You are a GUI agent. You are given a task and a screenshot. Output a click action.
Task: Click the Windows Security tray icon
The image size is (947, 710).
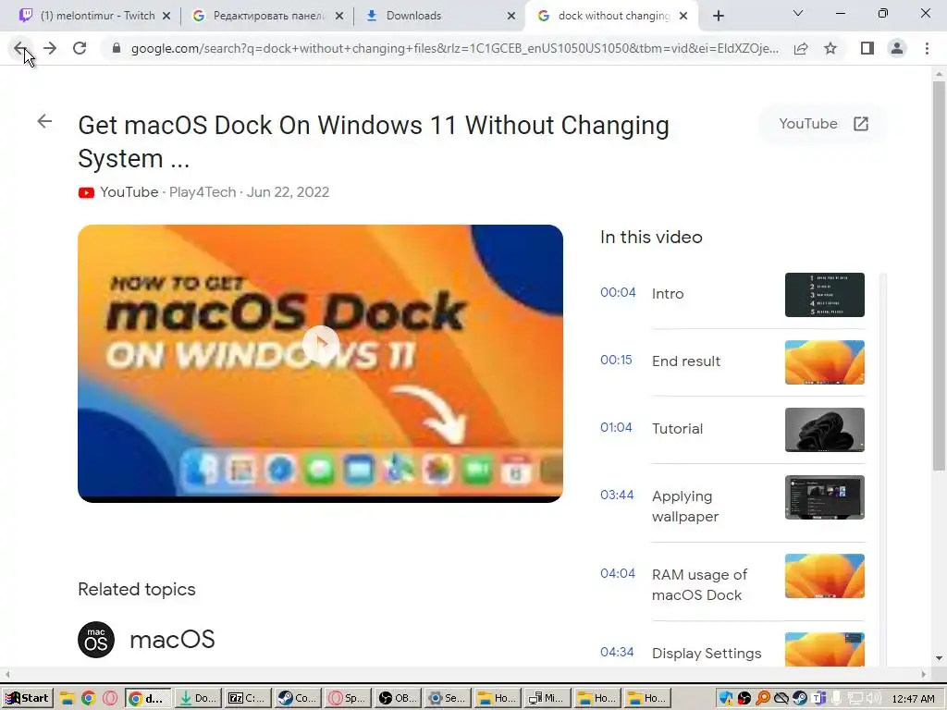(726, 699)
